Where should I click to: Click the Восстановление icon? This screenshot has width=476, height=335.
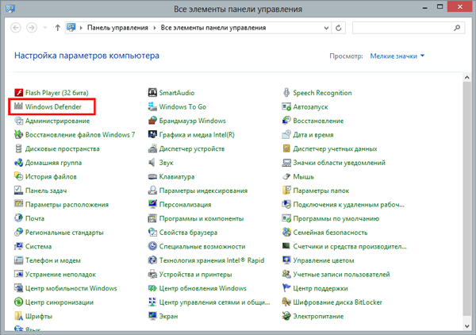pos(286,121)
